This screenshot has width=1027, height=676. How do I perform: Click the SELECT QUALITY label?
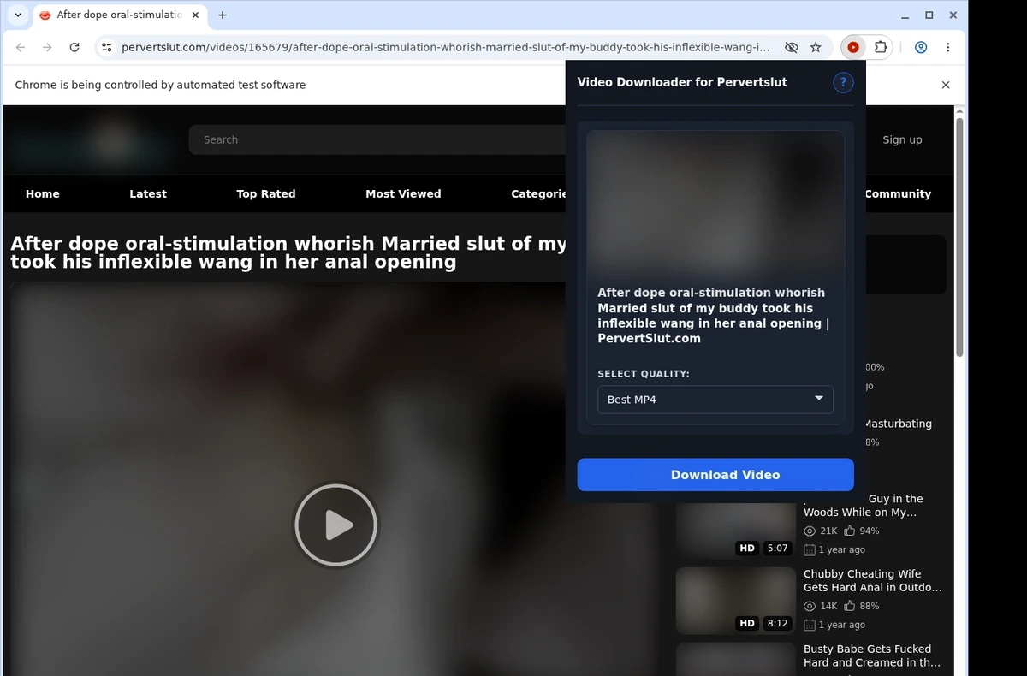coord(644,374)
